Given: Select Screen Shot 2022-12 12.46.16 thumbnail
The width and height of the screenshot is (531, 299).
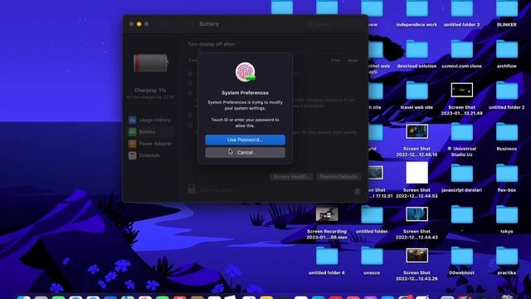Looking at the screenshot, I should pos(417,131).
